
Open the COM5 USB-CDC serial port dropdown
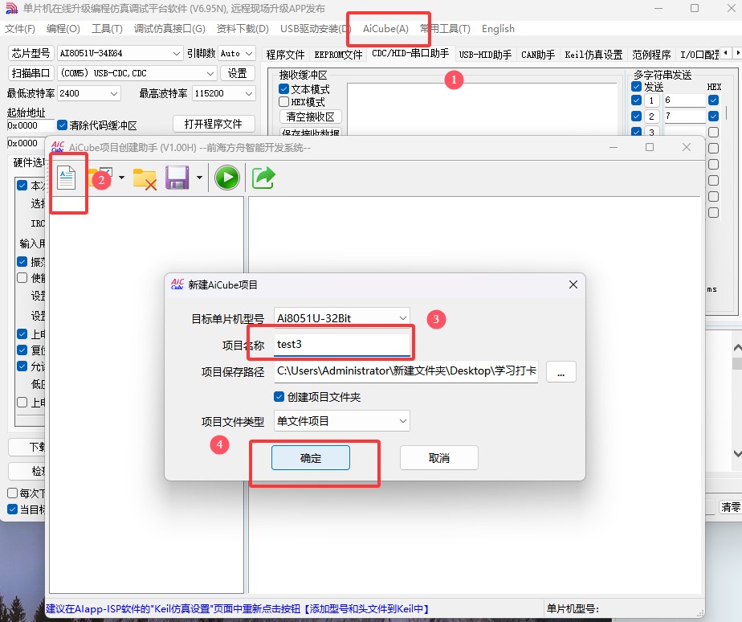137,73
